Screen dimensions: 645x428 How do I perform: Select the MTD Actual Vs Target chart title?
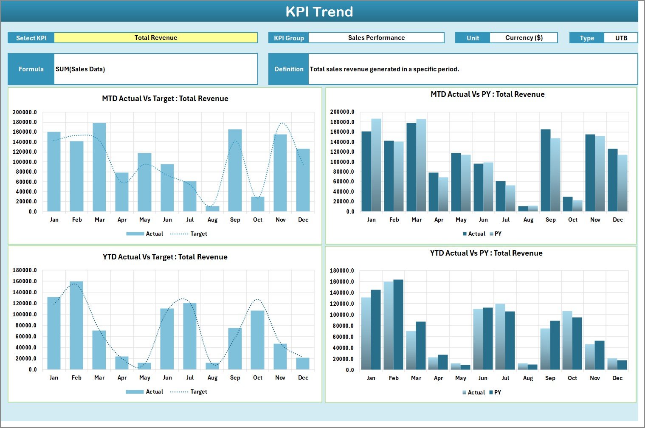[165, 99]
